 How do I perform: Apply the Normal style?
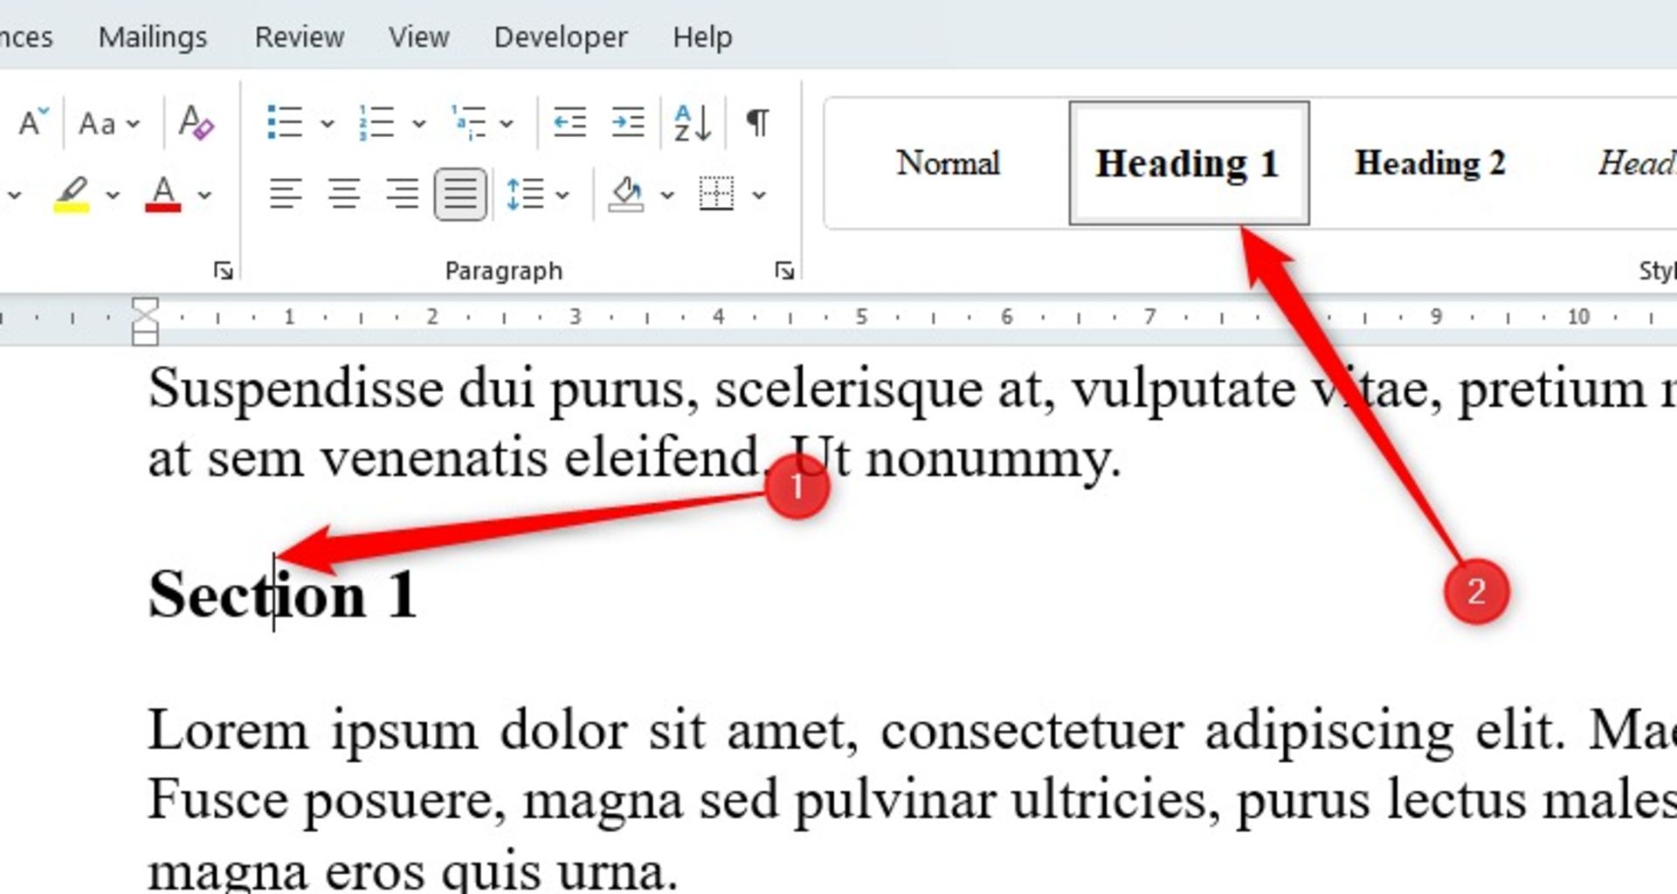948,163
